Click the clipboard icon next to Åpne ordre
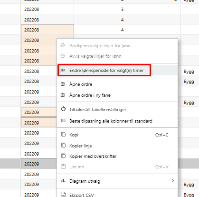199x197 pixels. click(63, 84)
